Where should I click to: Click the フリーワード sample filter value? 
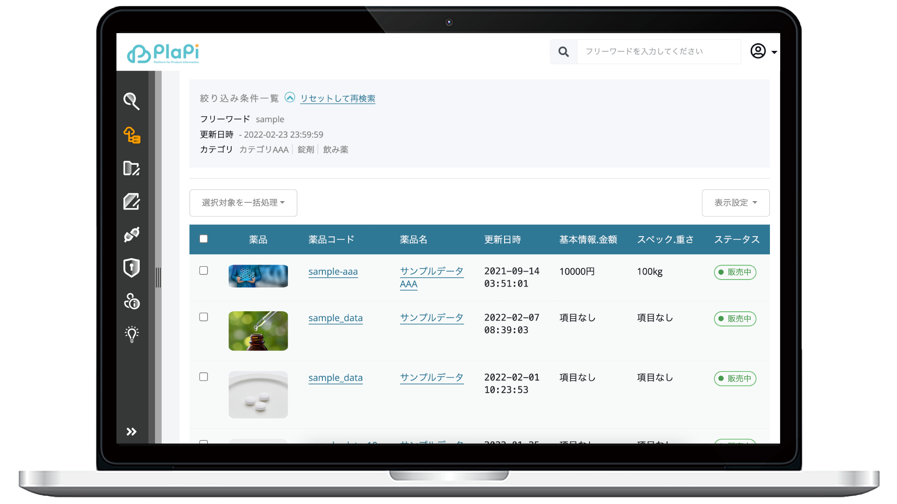click(x=270, y=119)
